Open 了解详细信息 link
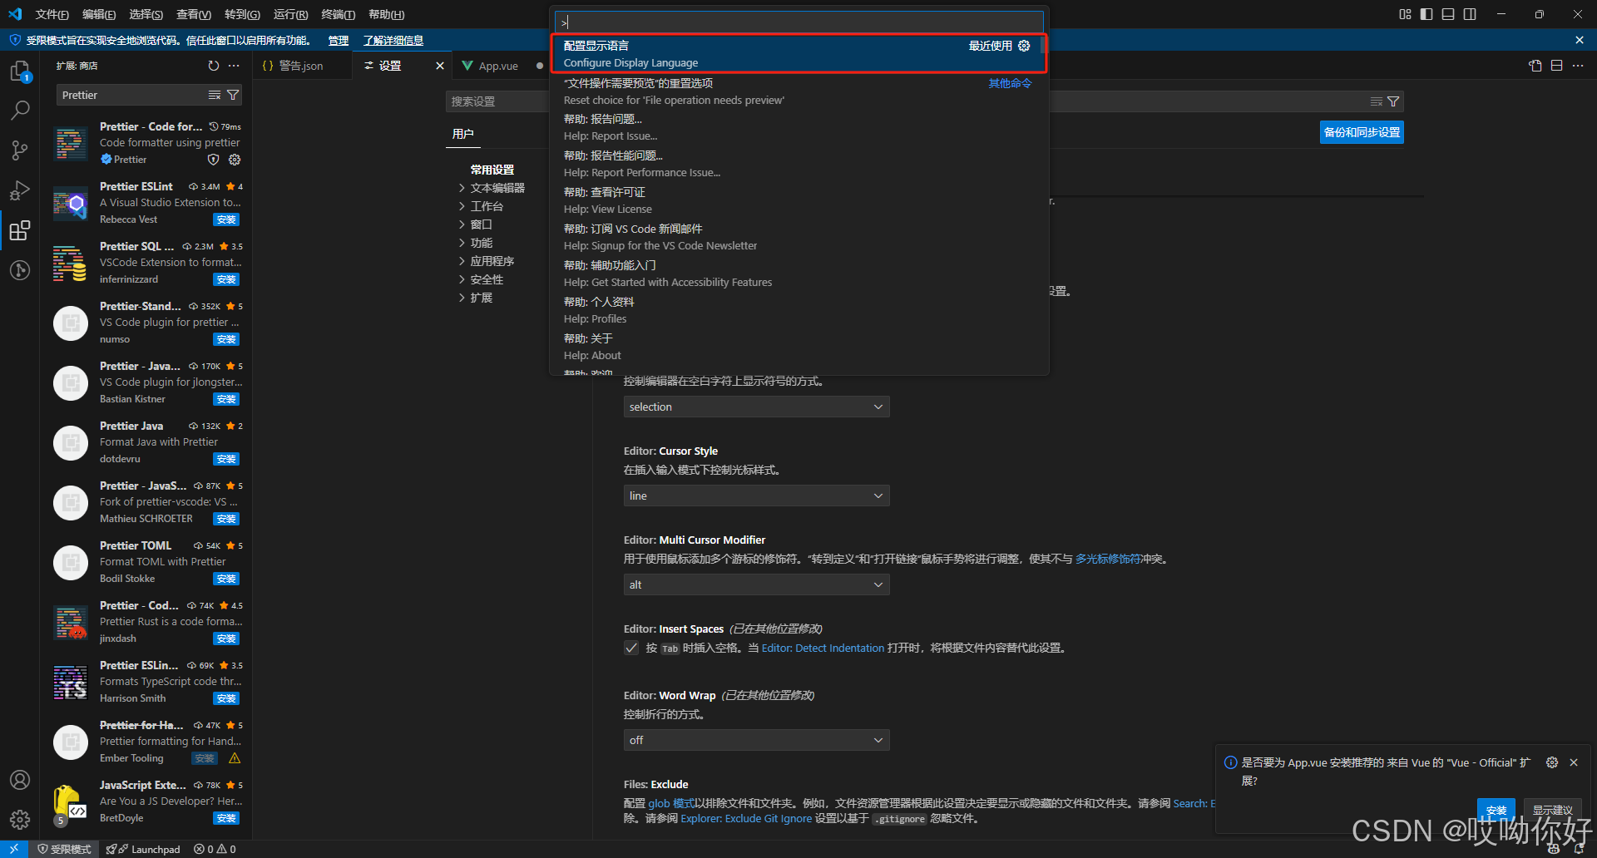 [393, 40]
